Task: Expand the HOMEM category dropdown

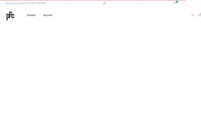Action: pyautogui.click(x=31, y=15)
